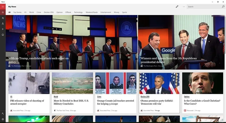The height and width of the screenshot is (123, 226).
Task: Open the three-dots more options menu
Action: click(184, 7)
